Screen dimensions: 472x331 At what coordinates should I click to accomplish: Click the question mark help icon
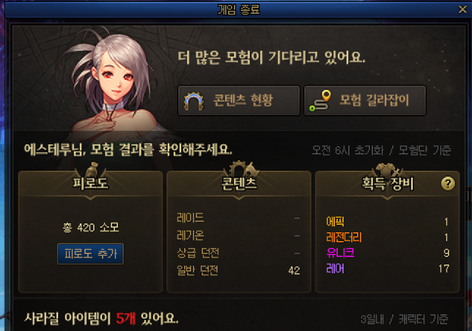[448, 183]
